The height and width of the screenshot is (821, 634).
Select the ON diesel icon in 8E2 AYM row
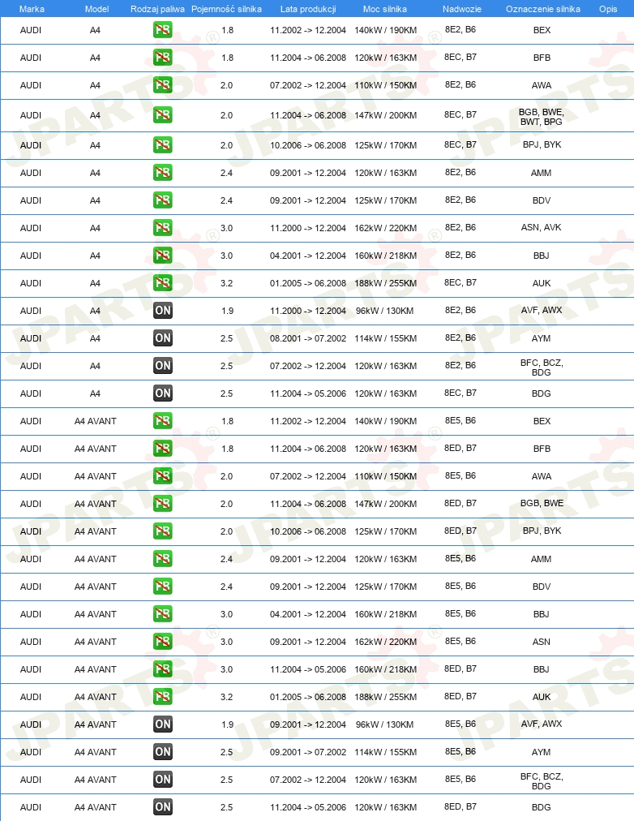163,338
